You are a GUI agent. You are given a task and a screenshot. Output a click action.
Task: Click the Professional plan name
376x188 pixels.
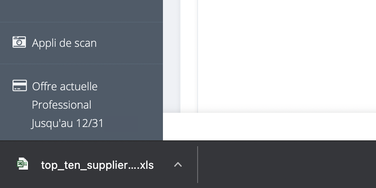62,105
